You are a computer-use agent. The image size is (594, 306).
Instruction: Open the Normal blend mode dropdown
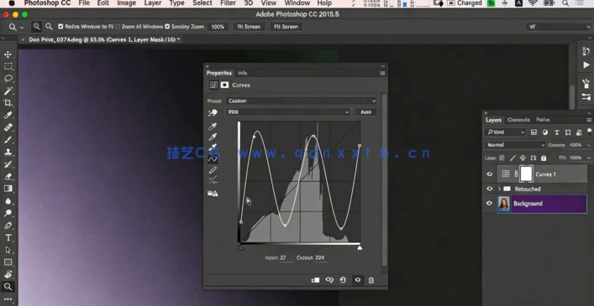click(x=515, y=145)
